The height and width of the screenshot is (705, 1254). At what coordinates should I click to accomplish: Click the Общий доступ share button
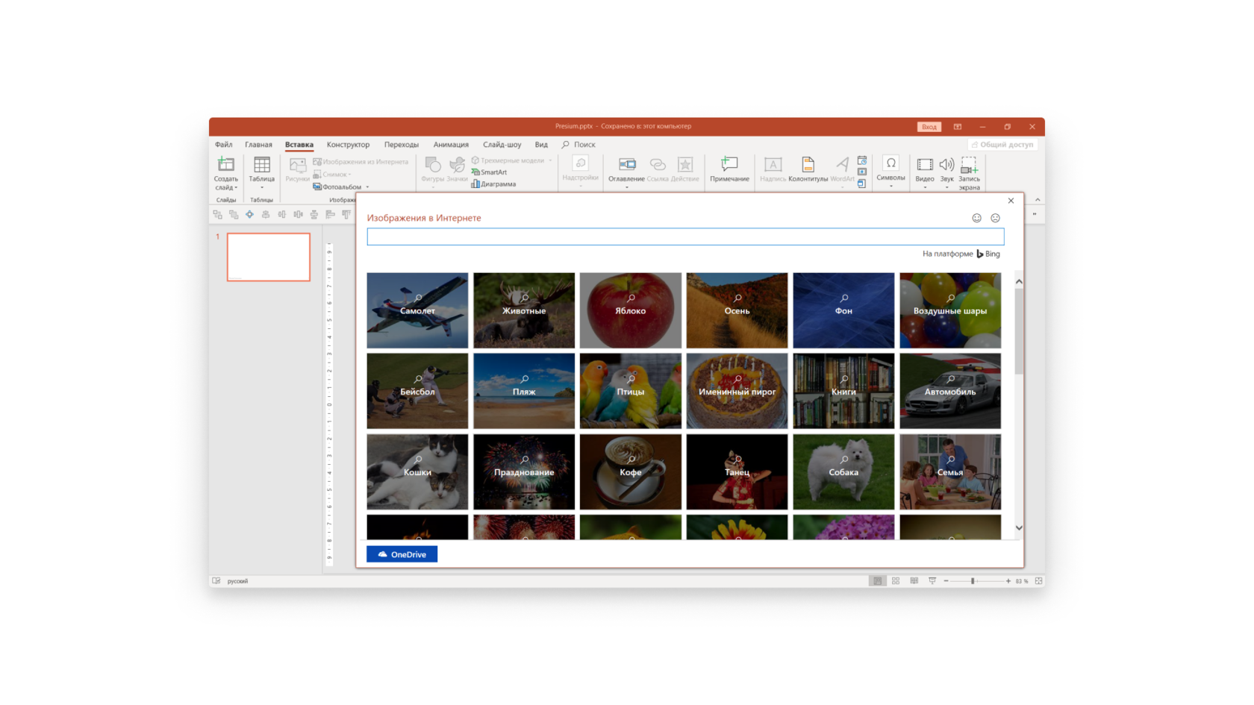click(x=1002, y=145)
